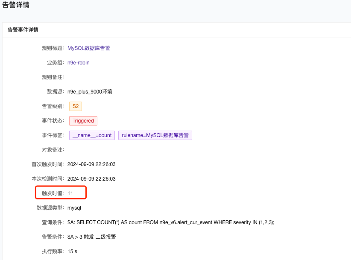Select the S2 severity badge
Screen dimensions: 351x260
[75, 106]
